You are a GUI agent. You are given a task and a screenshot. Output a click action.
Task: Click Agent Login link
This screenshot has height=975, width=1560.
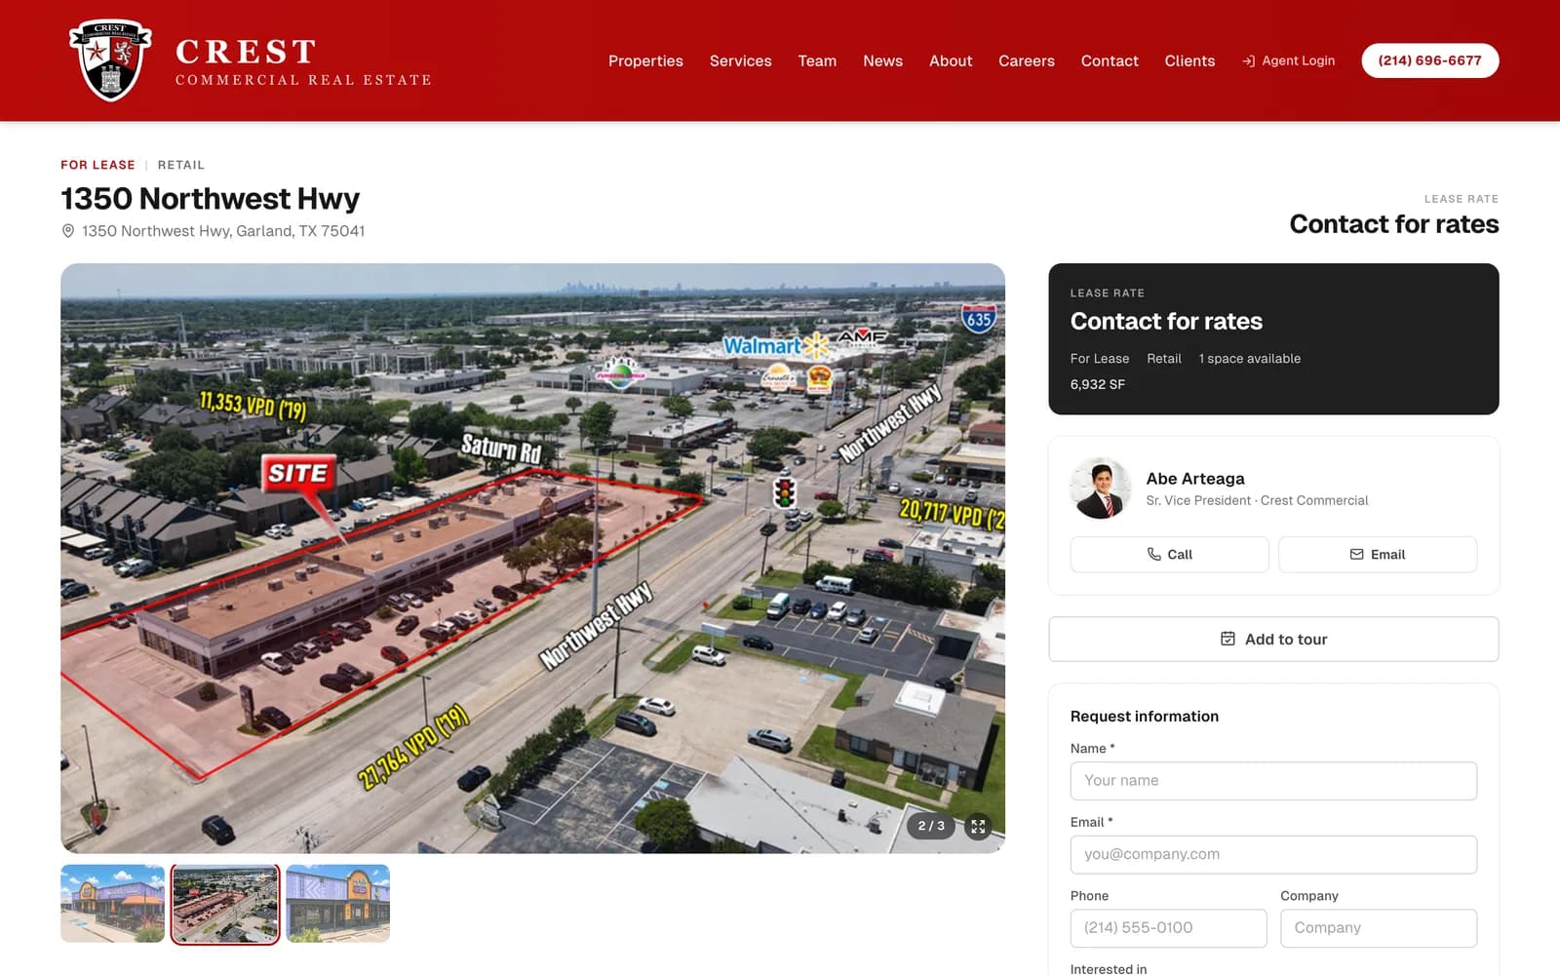click(1288, 60)
